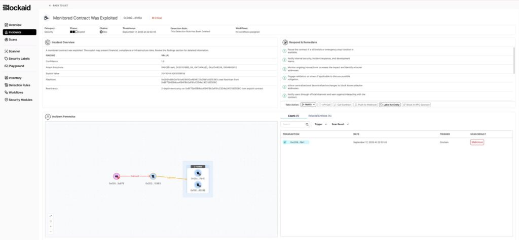
Task: Click the Transaction column header
Action: click(x=291, y=134)
